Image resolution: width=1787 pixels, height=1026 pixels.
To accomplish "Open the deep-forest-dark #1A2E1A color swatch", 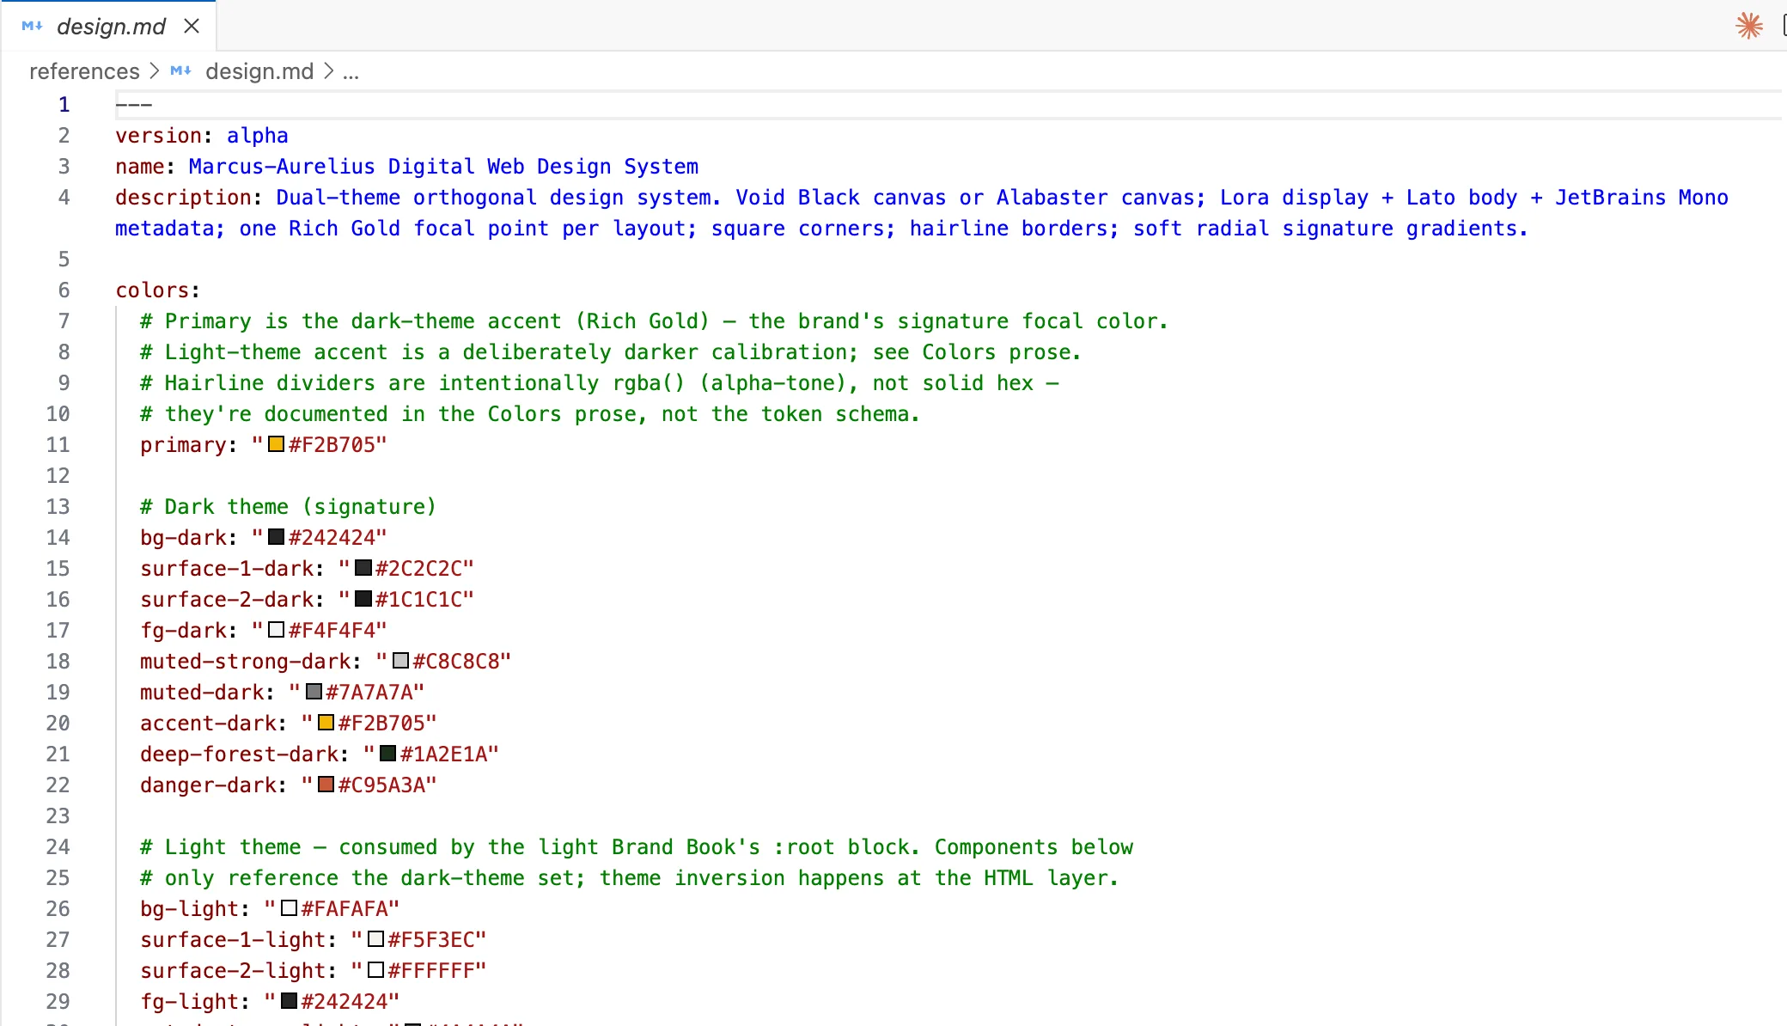I will click(x=388, y=754).
